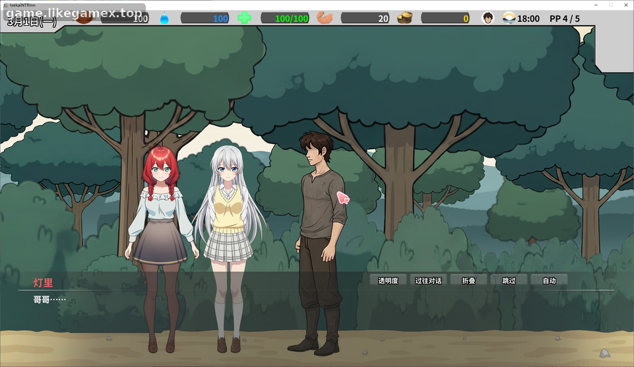Image resolution: width=634 pixels, height=367 pixels.
Task: Click the sunset time-of-day icon
Action: pyautogui.click(x=509, y=18)
